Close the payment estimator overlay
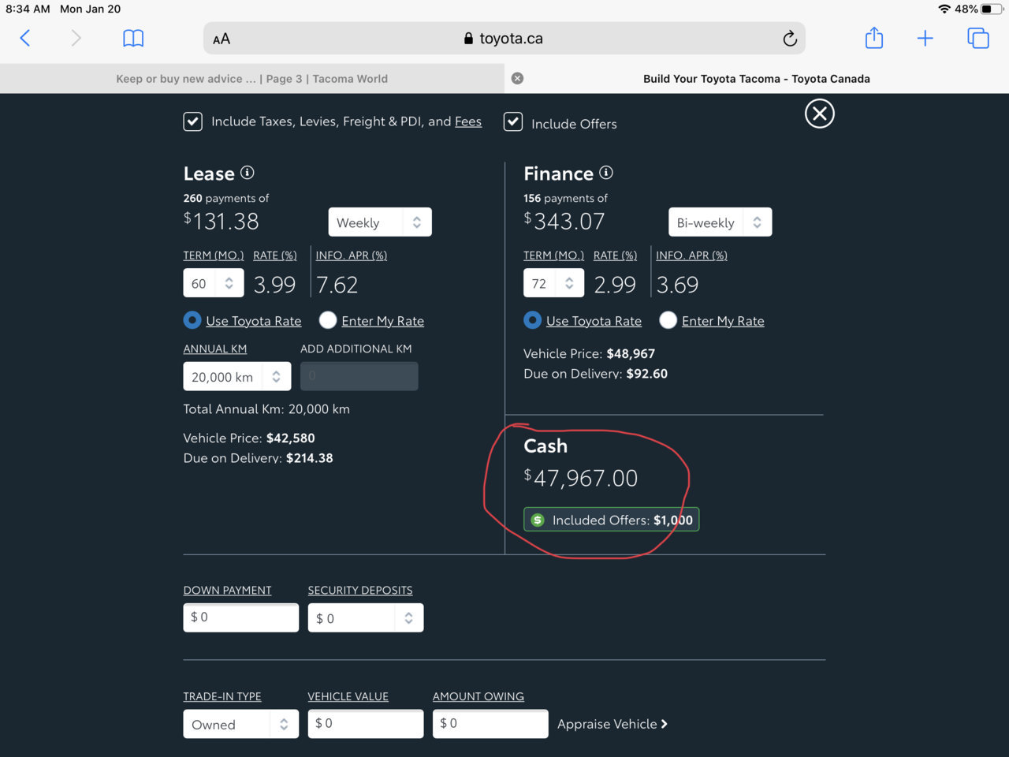The height and width of the screenshot is (757, 1009). click(820, 114)
